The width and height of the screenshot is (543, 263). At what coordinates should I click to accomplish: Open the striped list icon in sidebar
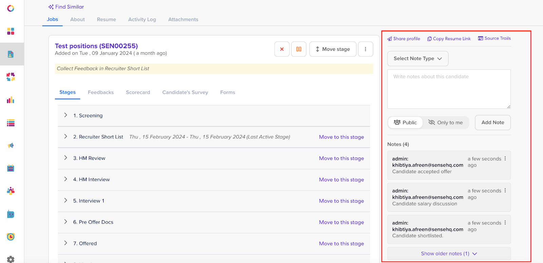click(x=11, y=123)
